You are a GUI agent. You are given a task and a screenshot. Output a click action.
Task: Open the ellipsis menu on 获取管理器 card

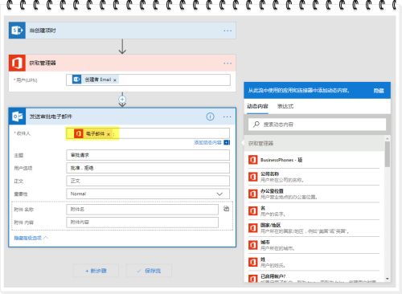pyautogui.click(x=228, y=63)
